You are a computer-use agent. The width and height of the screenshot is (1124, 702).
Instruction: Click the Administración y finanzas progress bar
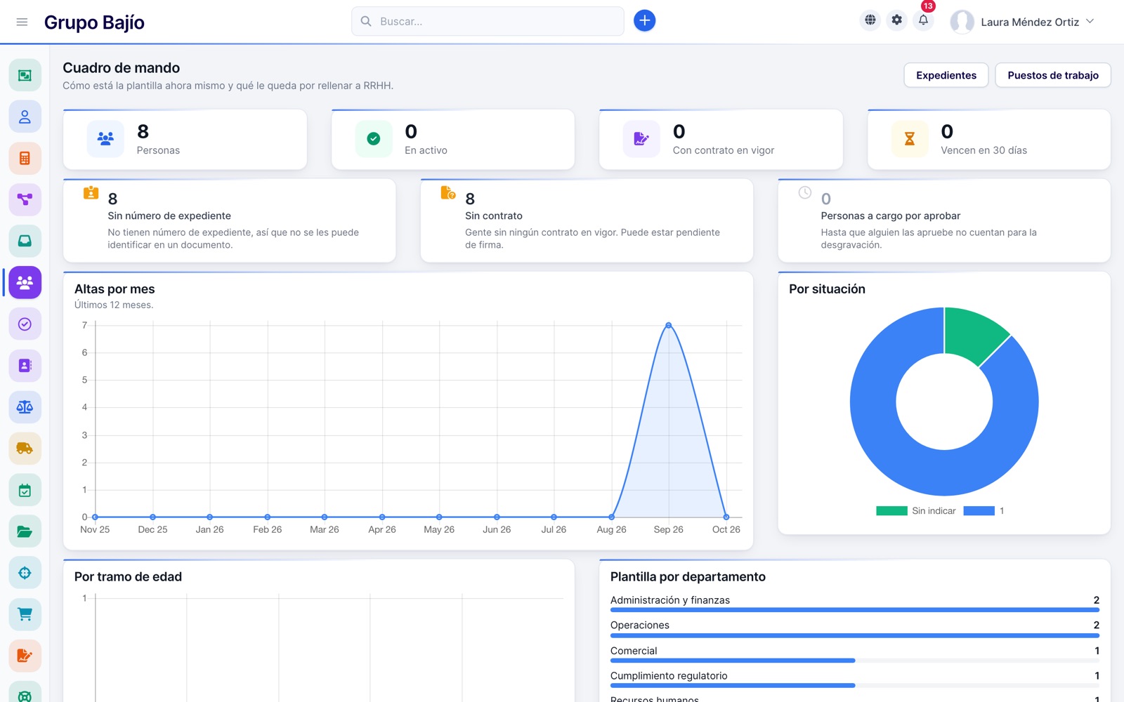click(855, 610)
